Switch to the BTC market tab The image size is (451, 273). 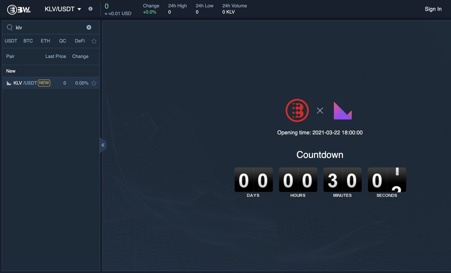click(28, 41)
